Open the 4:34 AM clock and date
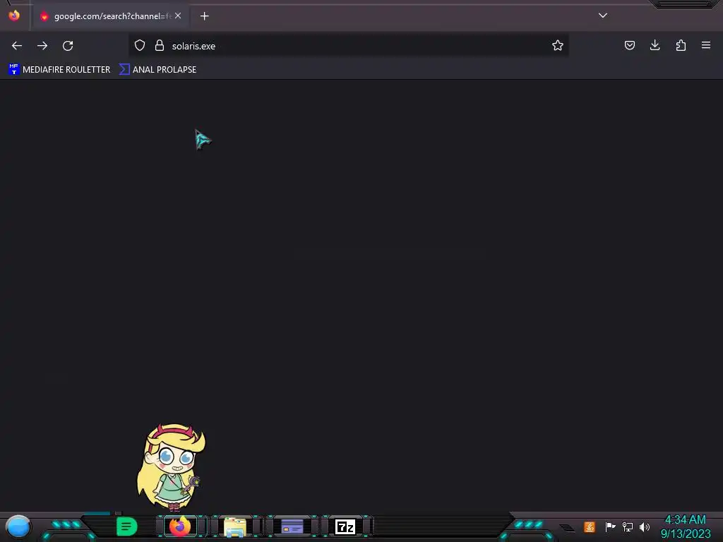This screenshot has width=723, height=542. click(x=685, y=526)
